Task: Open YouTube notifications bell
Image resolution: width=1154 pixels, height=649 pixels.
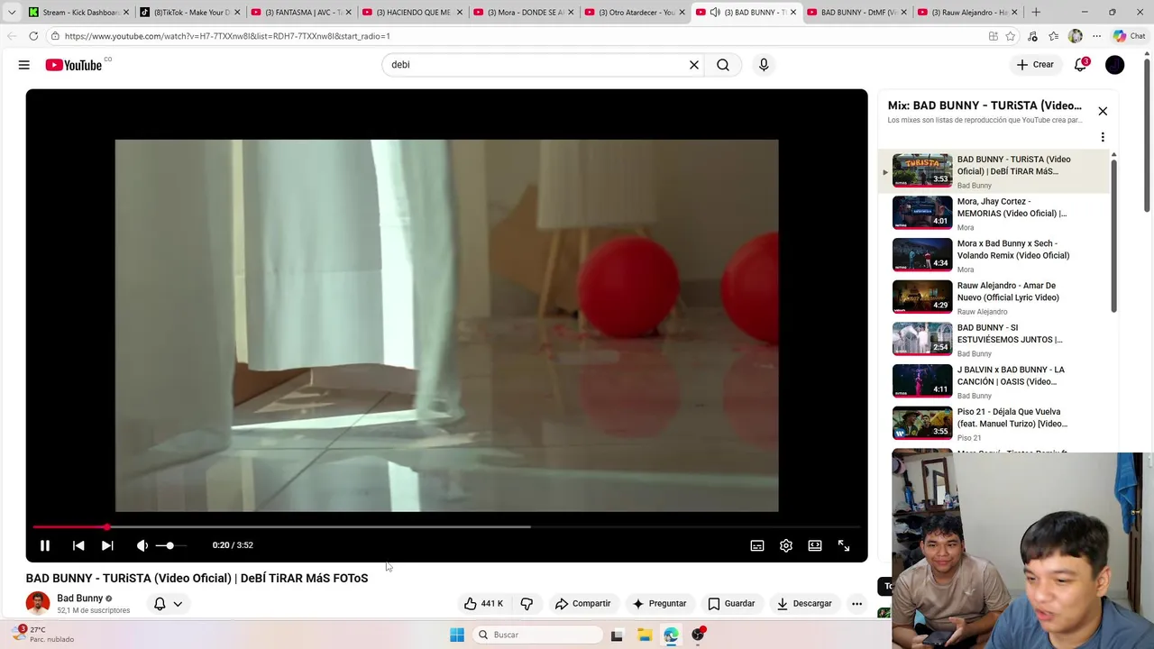Action: point(1080,65)
